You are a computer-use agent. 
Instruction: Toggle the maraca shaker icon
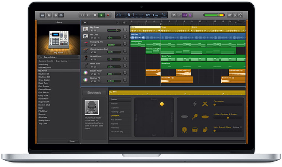pos(195,117)
